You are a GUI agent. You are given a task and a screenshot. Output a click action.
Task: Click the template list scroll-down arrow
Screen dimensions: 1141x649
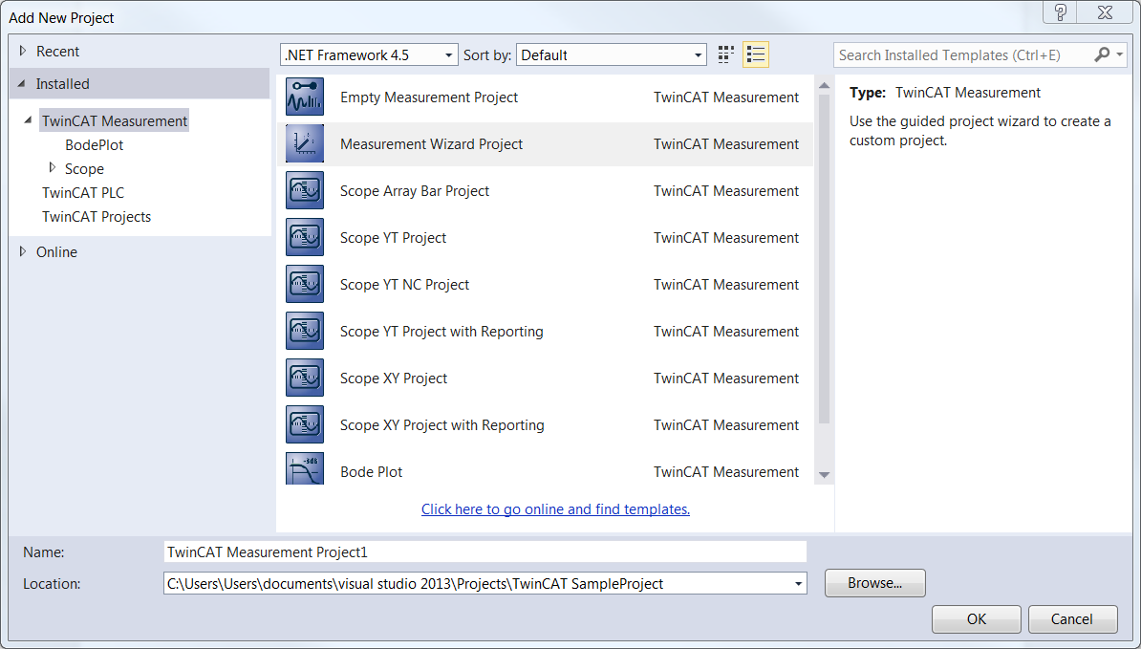click(x=825, y=474)
